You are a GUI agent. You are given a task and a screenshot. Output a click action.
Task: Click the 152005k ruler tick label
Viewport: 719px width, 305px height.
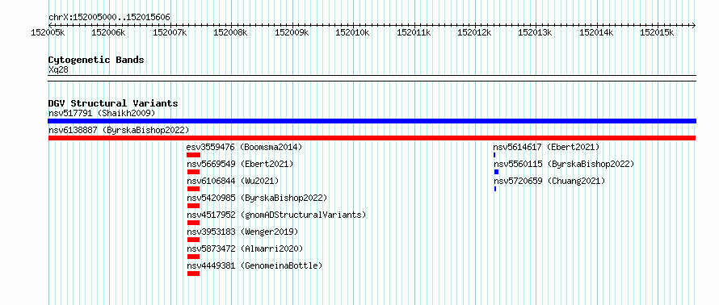coord(48,32)
